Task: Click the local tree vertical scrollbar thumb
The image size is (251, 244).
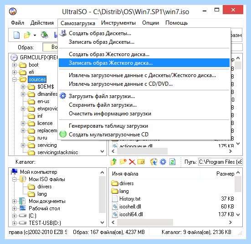Action: coord(102,194)
